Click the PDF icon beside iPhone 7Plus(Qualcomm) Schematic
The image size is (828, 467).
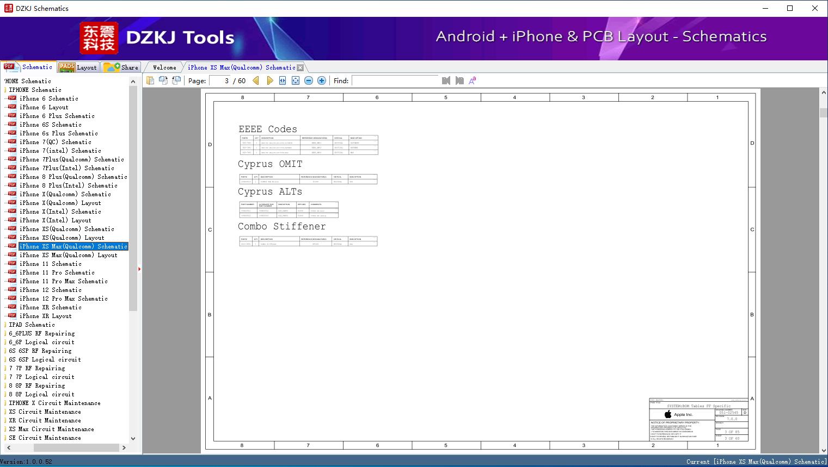(12, 159)
